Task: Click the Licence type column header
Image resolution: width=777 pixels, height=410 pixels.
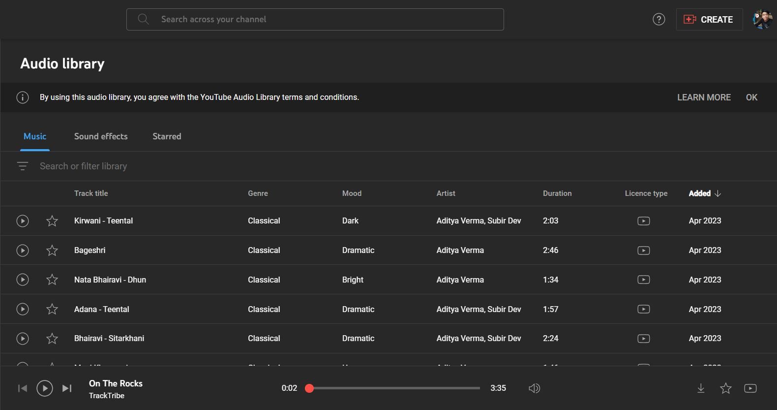Action: click(x=646, y=193)
